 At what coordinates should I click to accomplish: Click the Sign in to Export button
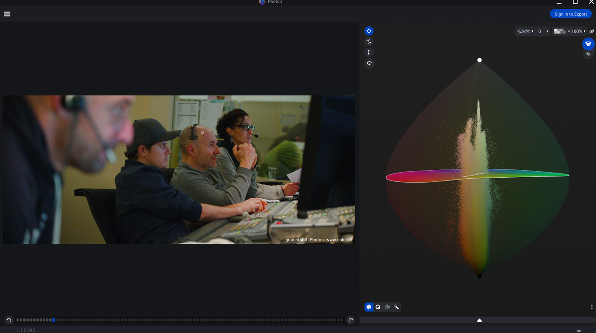pos(571,14)
